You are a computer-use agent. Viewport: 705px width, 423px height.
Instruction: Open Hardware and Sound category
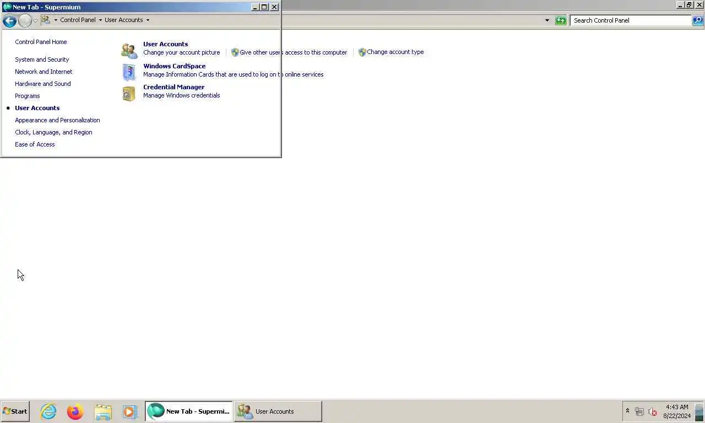tap(42, 84)
